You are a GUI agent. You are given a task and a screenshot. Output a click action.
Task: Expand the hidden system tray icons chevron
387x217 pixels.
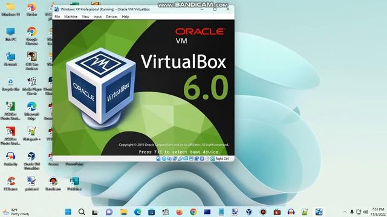click(345, 212)
